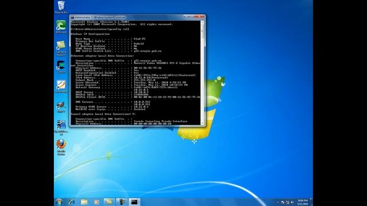Open the cmd.exe title bar system menu icon

73,18
